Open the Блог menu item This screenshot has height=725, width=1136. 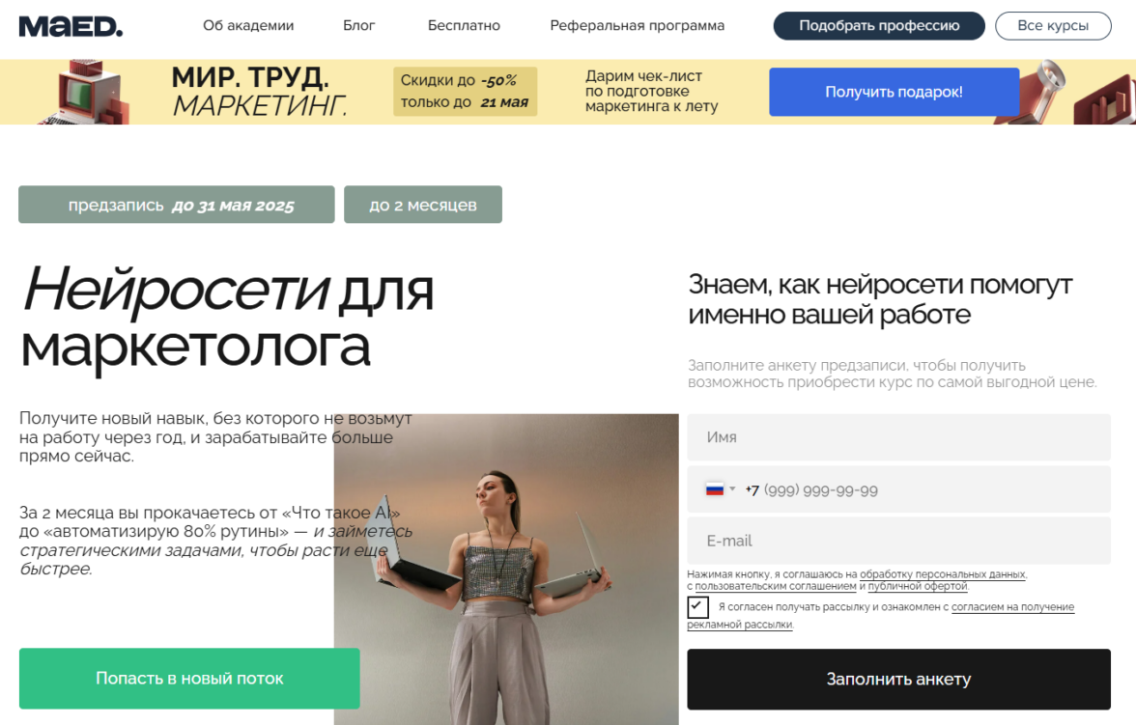tap(358, 25)
